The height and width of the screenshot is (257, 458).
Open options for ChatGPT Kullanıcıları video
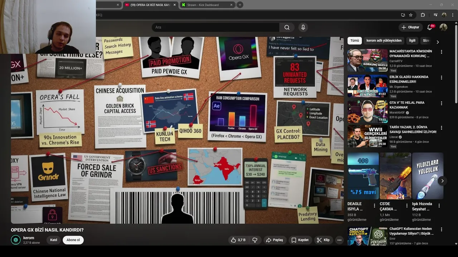pos(441,230)
